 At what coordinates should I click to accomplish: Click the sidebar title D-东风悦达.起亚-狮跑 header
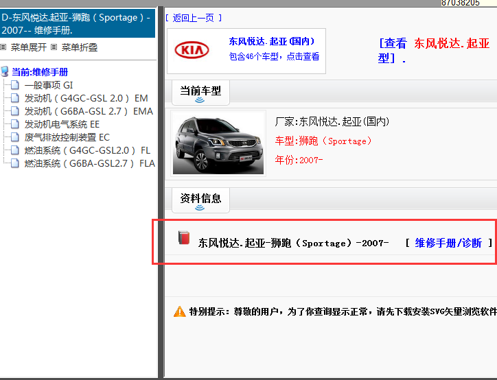point(78,23)
